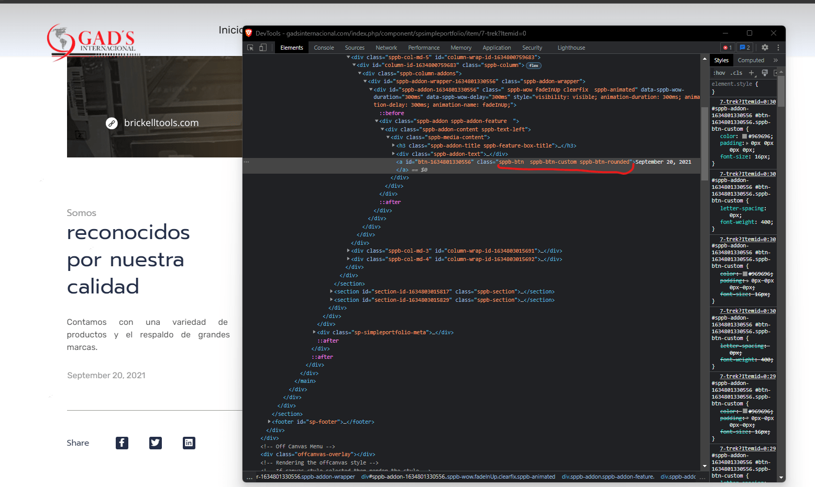
Task: Switch to the Console tab
Action: [324, 48]
